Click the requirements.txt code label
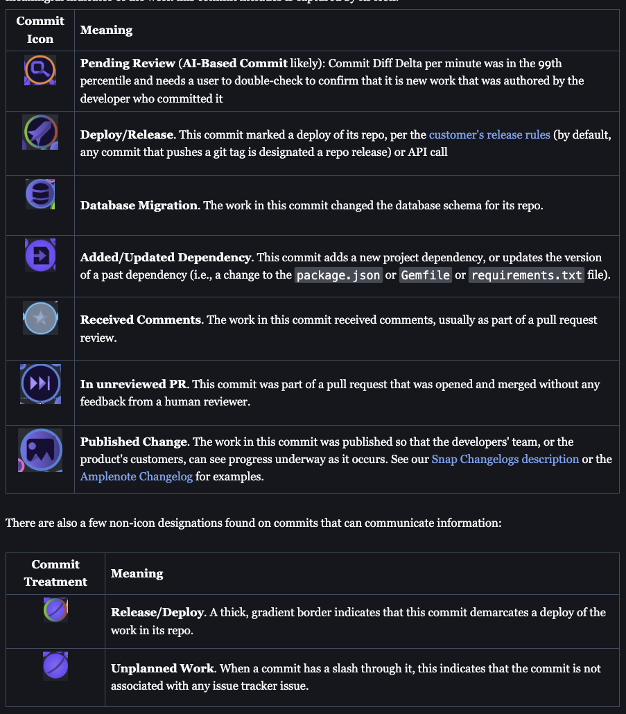626x714 pixels. (527, 275)
